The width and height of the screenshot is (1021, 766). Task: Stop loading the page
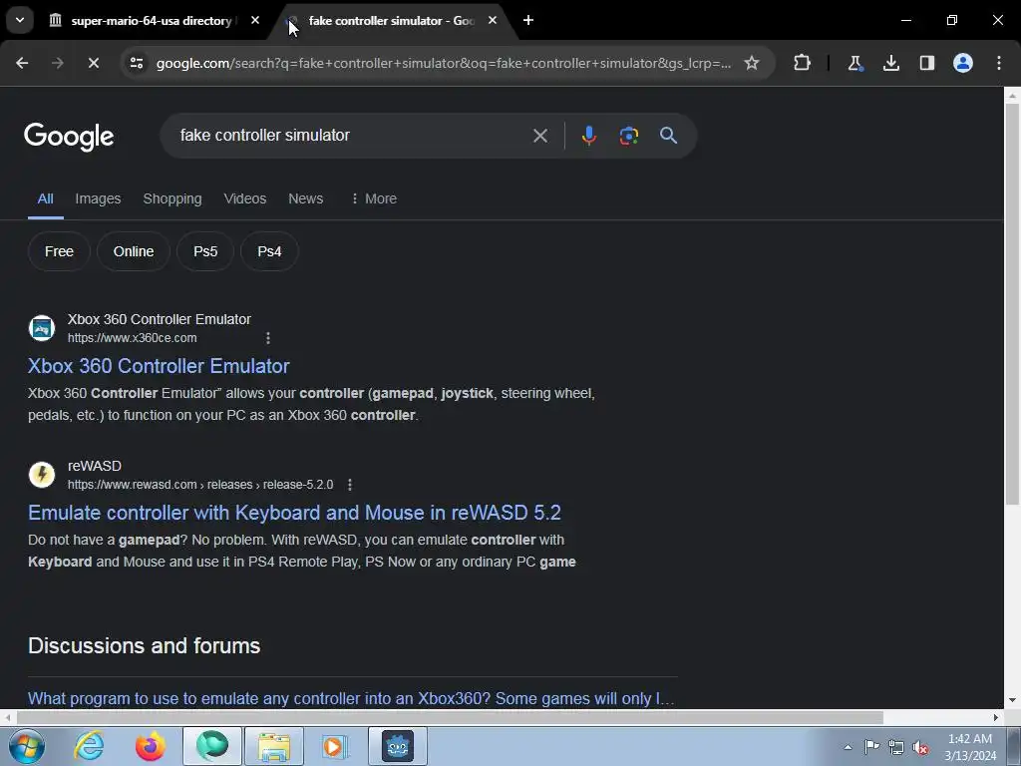click(93, 63)
